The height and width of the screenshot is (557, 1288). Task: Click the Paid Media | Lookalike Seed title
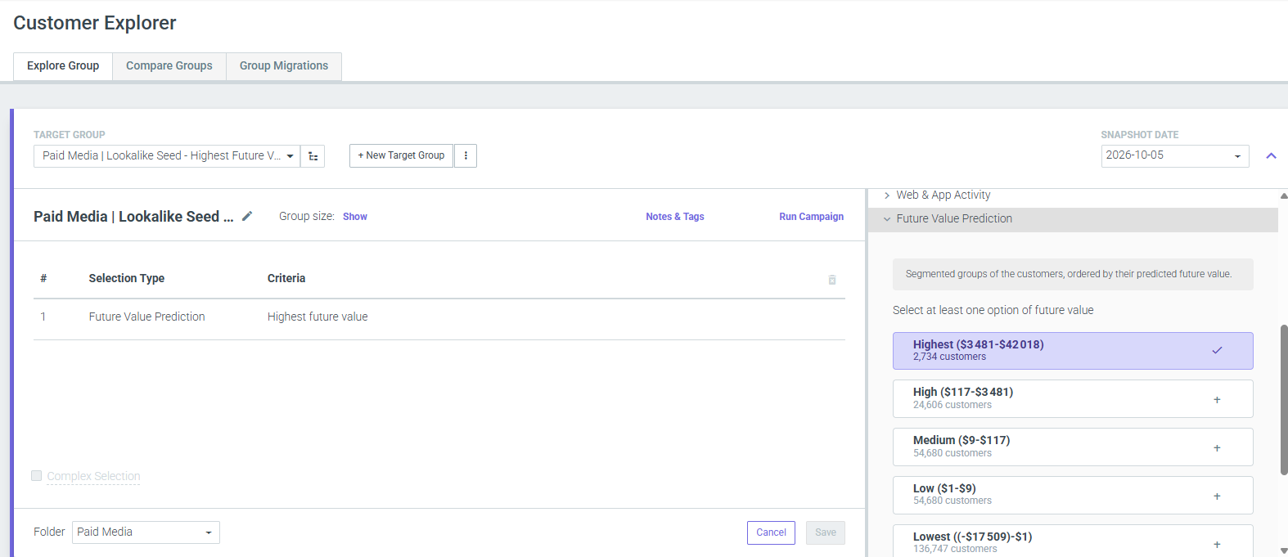click(x=133, y=217)
